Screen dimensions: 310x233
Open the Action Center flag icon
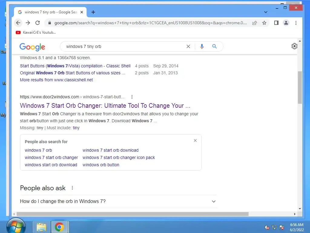[x=282, y=227]
